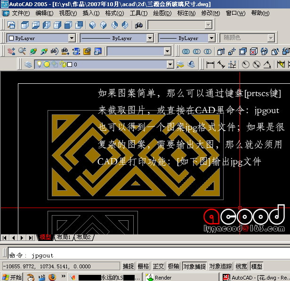Select SE Isometric view icon
The width and height of the screenshot is (290, 281).
click(x=104, y=25)
